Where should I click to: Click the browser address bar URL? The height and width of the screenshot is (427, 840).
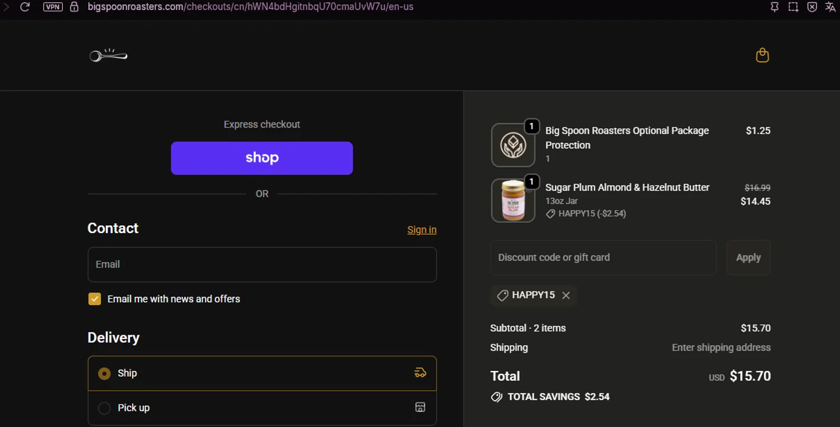(251, 7)
